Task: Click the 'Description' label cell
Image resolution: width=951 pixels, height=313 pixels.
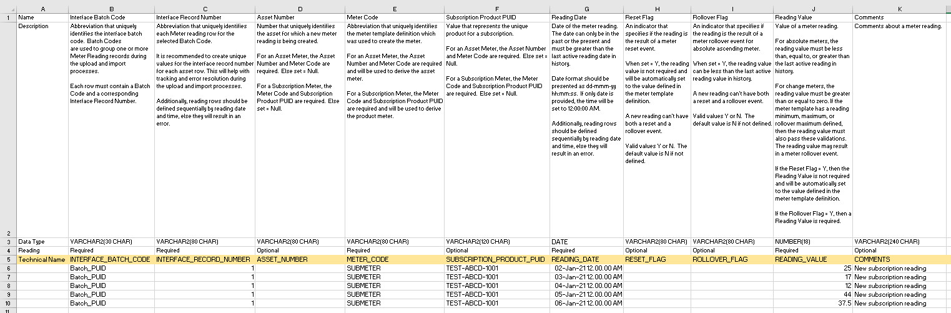Action: pyautogui.click(x=42, y=129)
